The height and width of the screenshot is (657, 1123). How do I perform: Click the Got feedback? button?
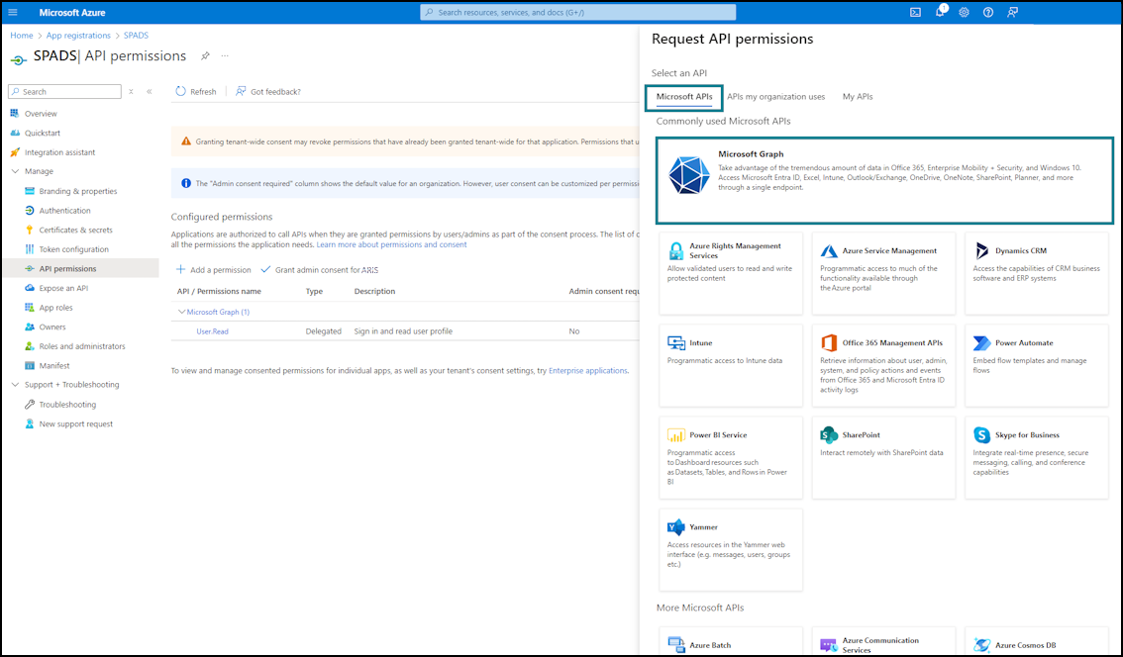[x=267, y=92]
